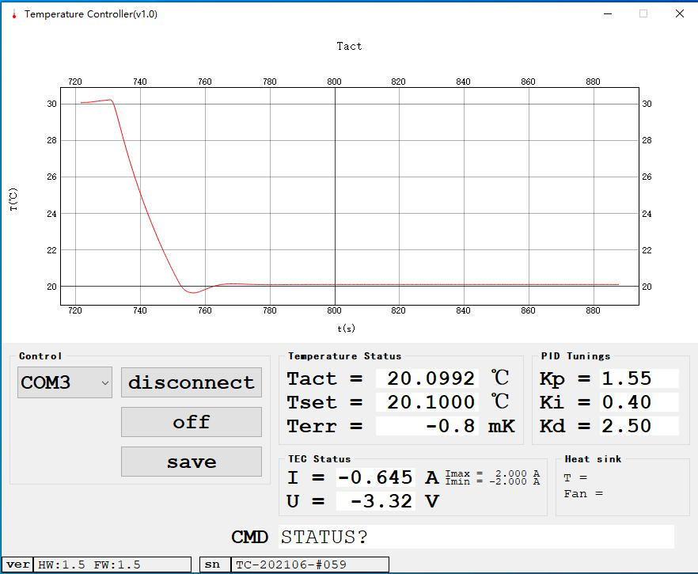The height and width of the screenshot is (574, 698).
Task: Edit the Kd tuning value
Action: point(638,426)
